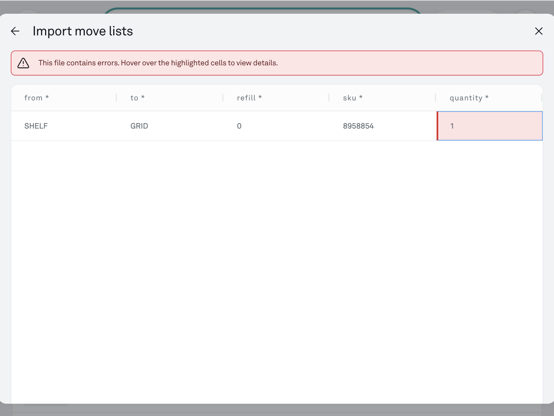Select the sku cell 8958854
Viewport: 554px width, 416px height.
[x=358, y=126]
